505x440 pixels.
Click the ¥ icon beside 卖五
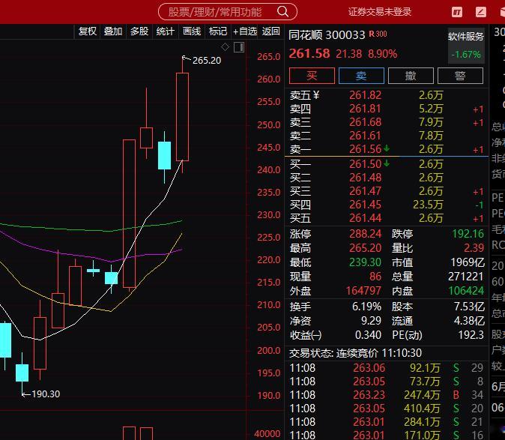click(x=316, y=95)
